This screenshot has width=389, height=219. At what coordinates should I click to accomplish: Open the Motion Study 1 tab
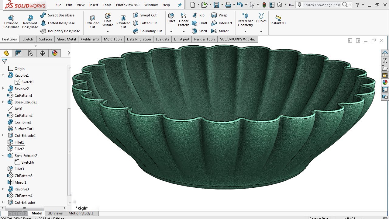tap(81, 213)
